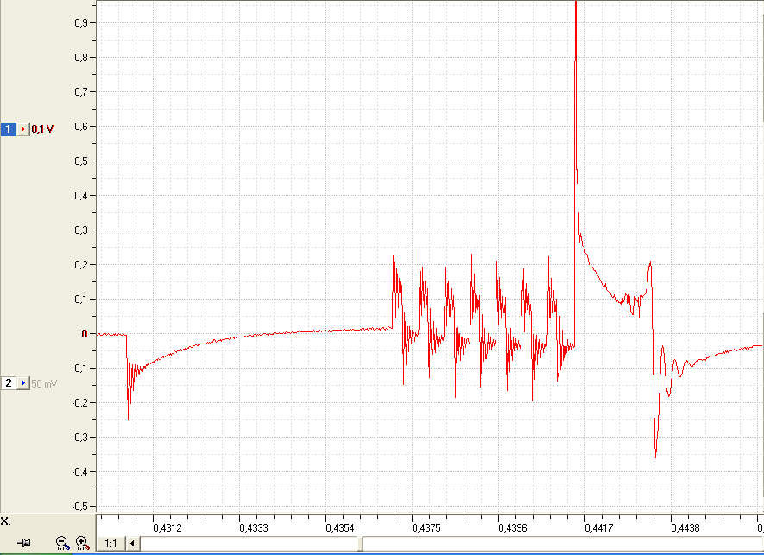This screenshot has width=764, height=555.
Task: Click the 0,1 V scale label of channel 1
Action: coord(42,129)
